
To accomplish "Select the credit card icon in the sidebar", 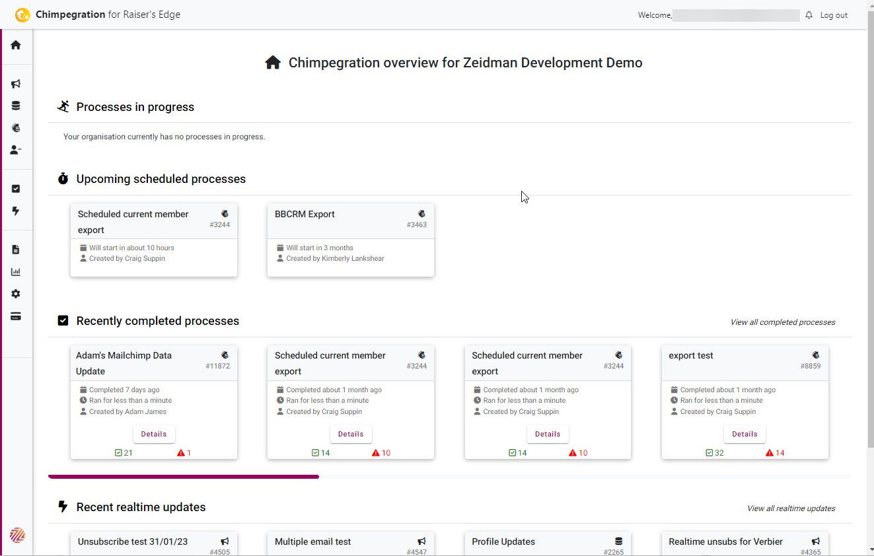I will pyautogui.click(x=16, y=316).
